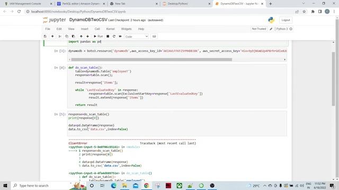The width and height of the screenshot is (339, 190).
Task: Share this page icon
Action: tap(297, 12)
